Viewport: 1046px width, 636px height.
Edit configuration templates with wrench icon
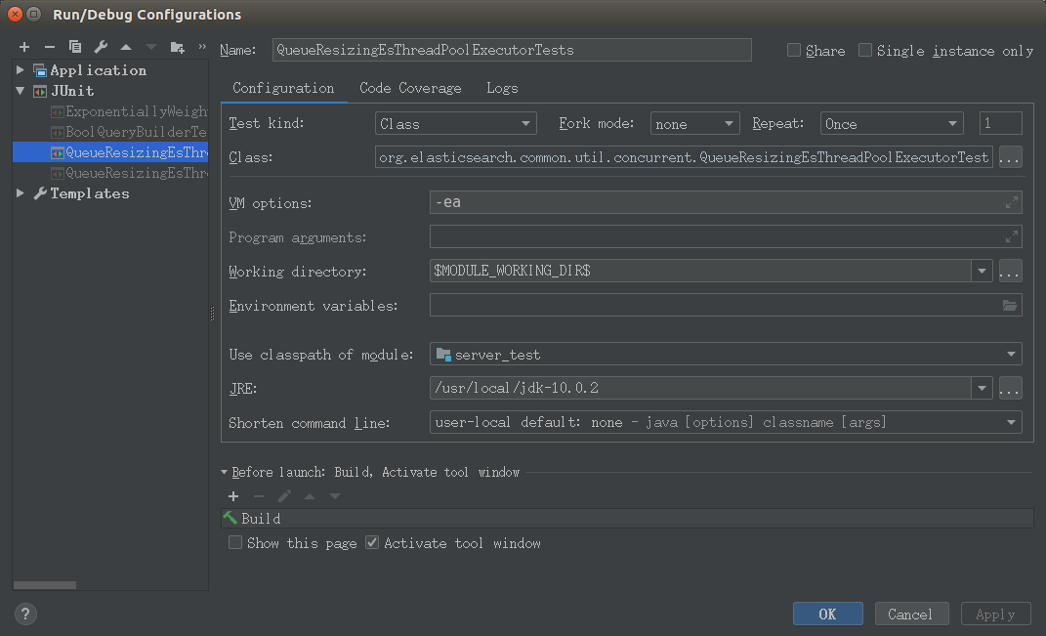coord(101,47)
